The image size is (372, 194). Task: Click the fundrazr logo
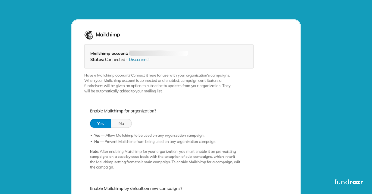348,182
